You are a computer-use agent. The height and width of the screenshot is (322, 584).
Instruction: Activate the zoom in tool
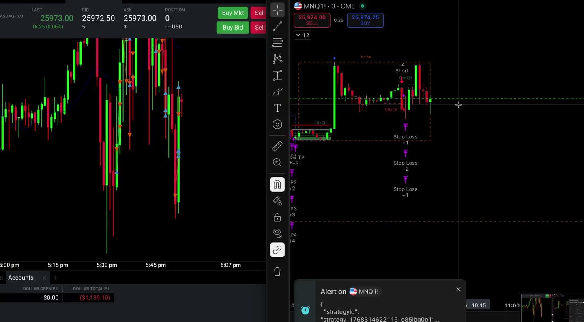pyautogui.click(x=277, y=162)
